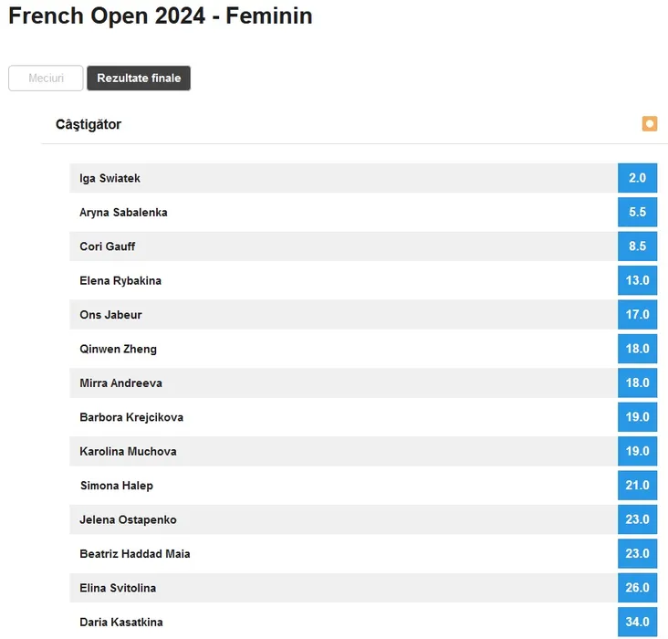Image resolution: width=668 pixels, height=639 pixels.
Task: Choose Daria Kasatkina odds 34.0
Action: click(x=637, y=622)
